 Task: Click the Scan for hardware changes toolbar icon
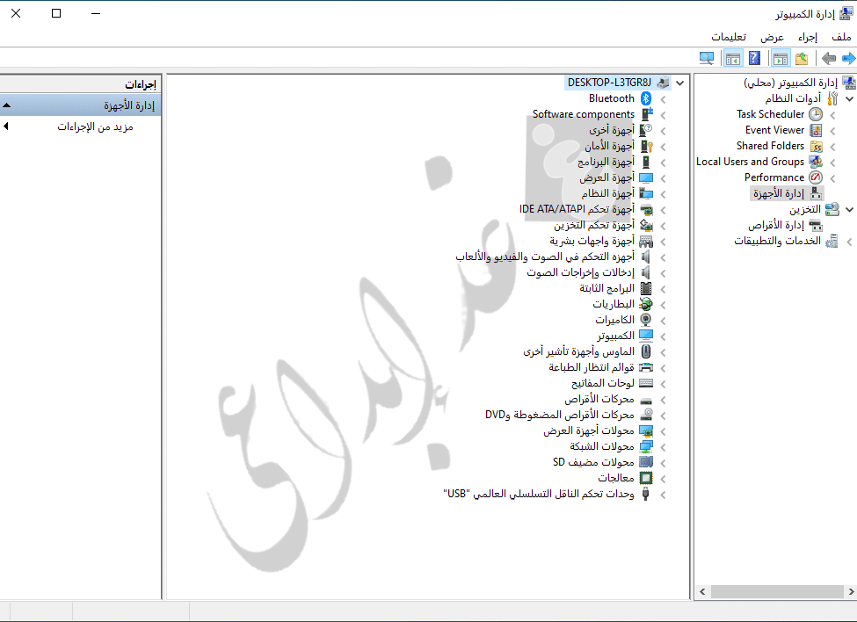point(707,59)
